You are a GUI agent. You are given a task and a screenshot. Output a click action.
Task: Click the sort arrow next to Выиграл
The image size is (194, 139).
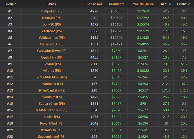point(123,4)
